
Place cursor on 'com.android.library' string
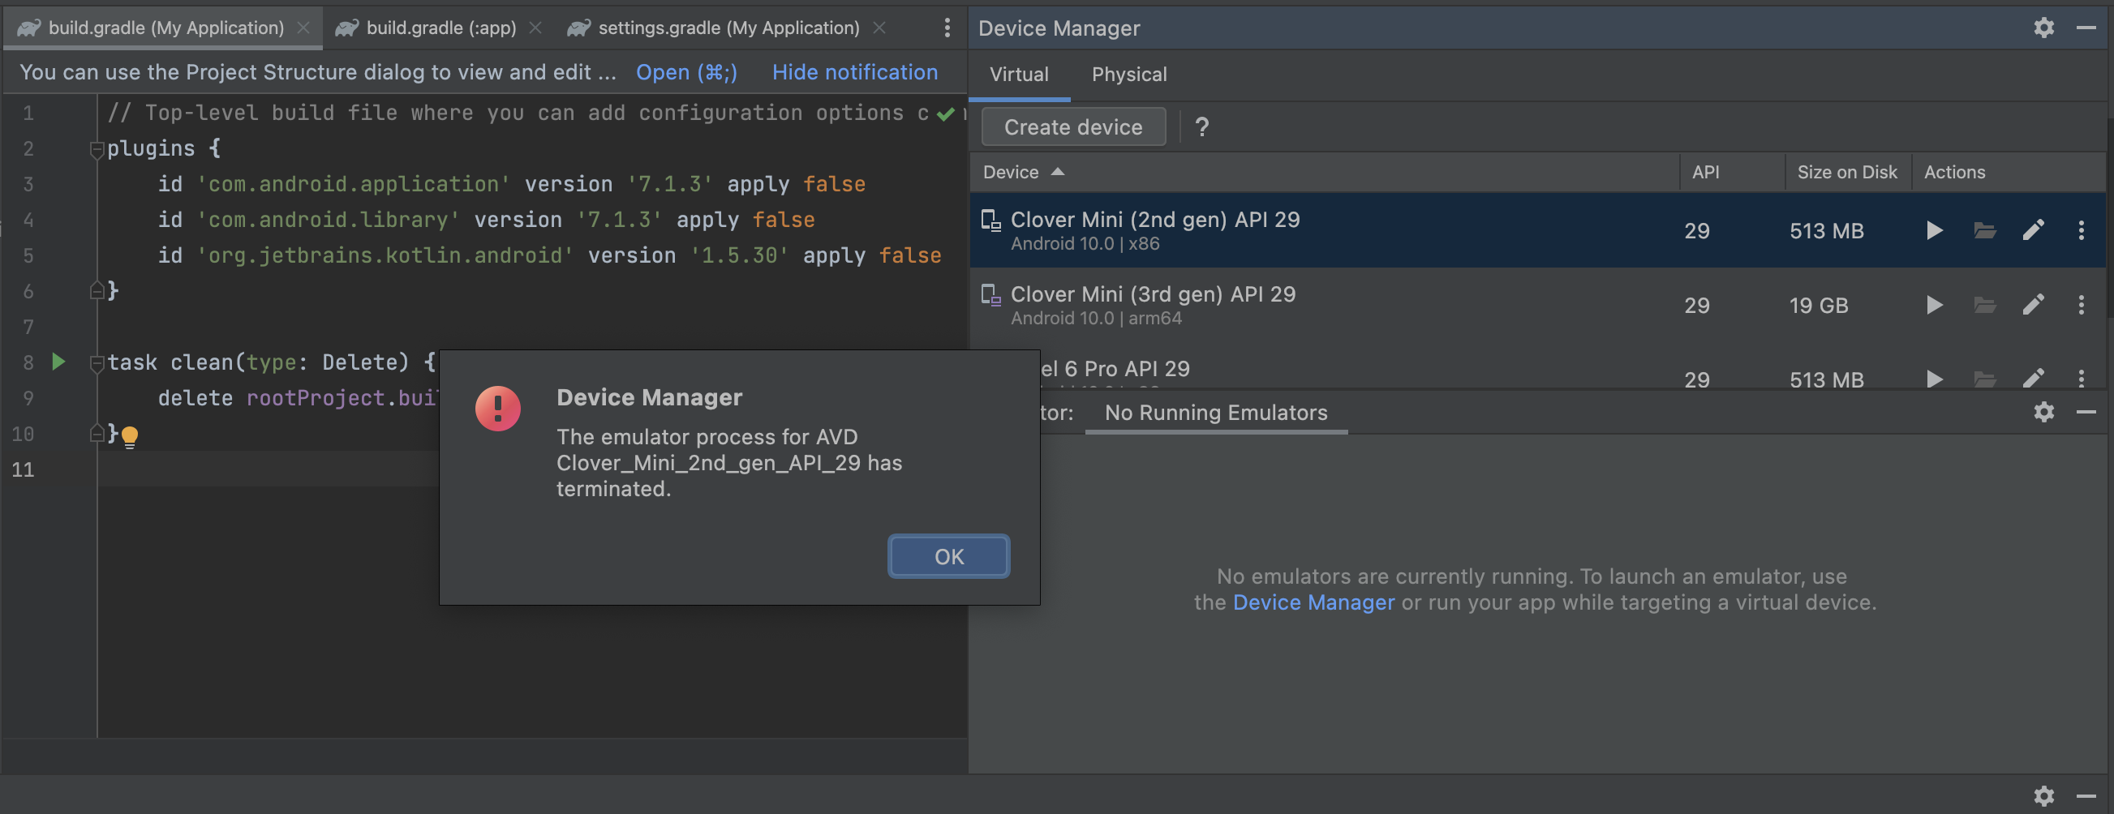329,220
